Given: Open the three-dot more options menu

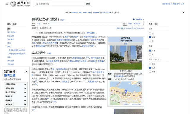Looking at the screenshot, I should [x=143, y=24].
